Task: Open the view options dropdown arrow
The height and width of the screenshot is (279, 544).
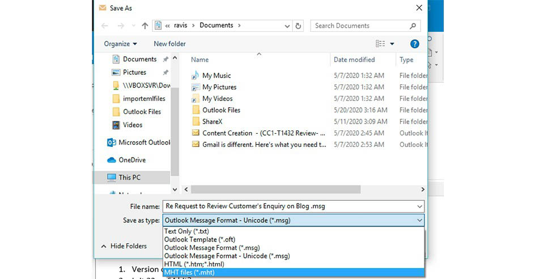Action: (x=392, y=44)
